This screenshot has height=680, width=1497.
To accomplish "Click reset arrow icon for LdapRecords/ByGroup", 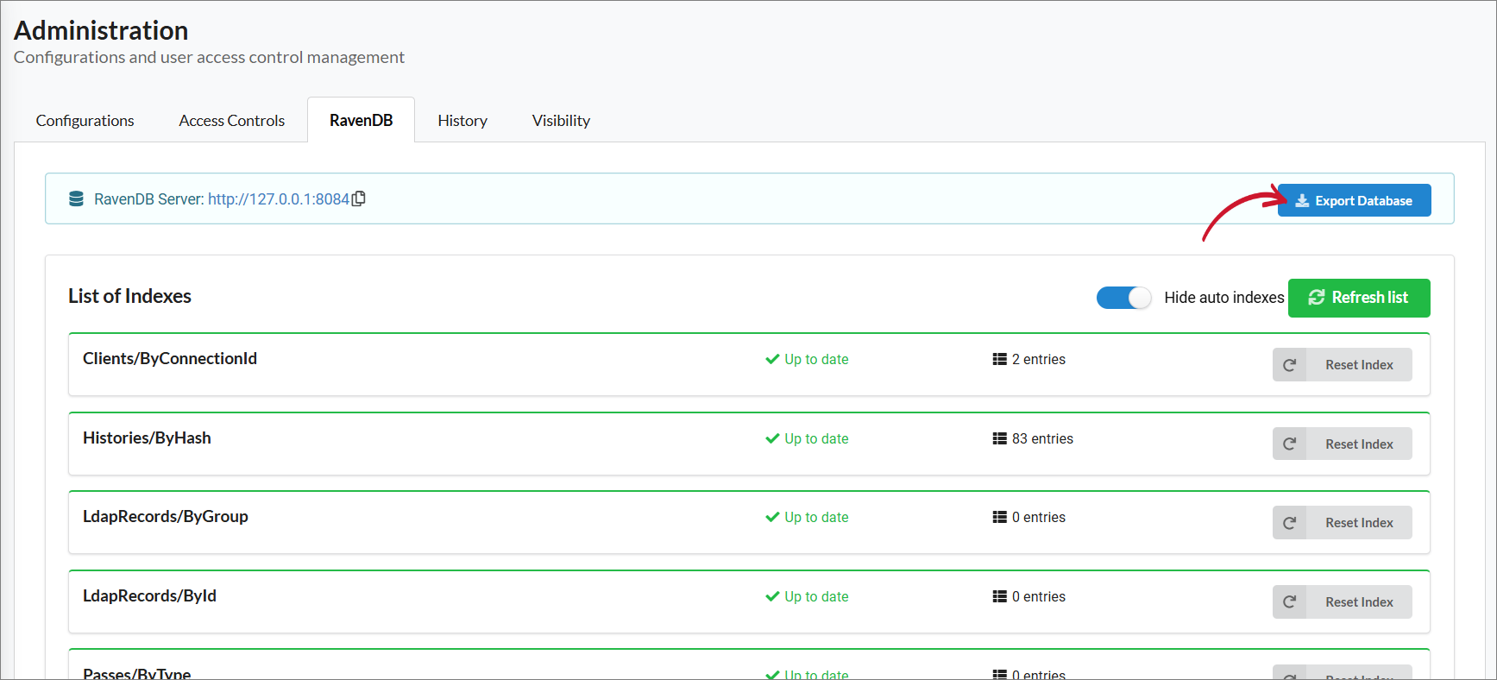I will tap(1289, 523).
